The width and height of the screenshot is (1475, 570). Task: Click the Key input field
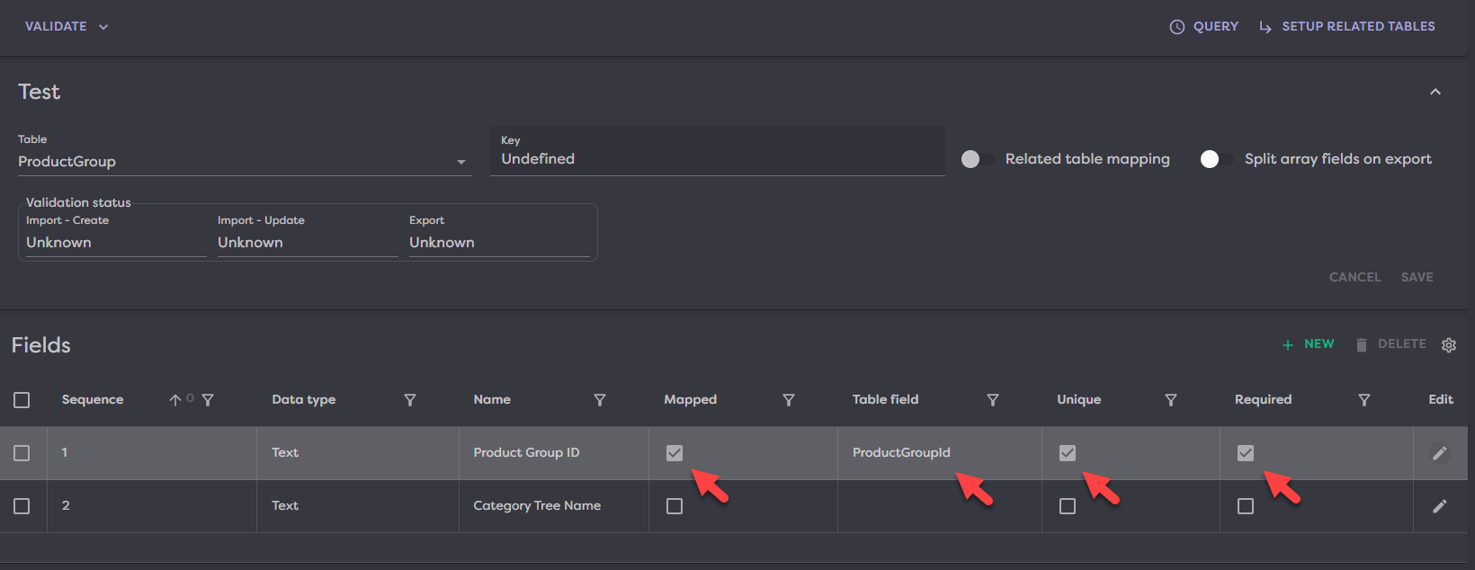tap(717, 159)
